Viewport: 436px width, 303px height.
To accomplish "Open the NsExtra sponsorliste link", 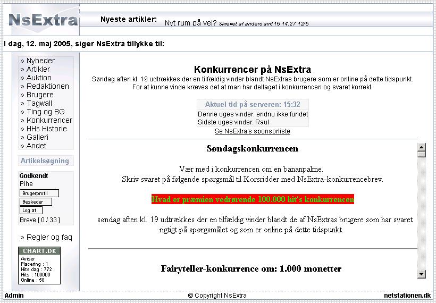I will (252, 131).
